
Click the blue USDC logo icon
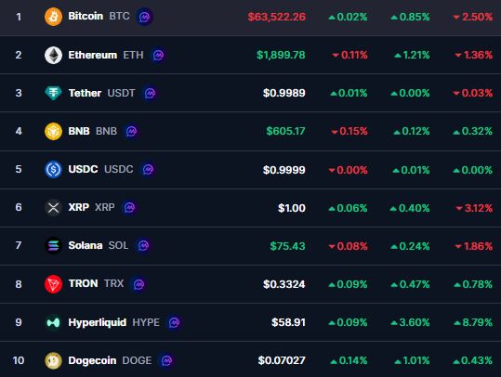pos(53,169)
